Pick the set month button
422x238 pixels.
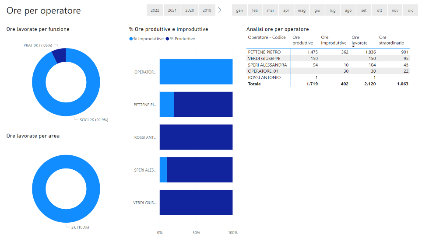pyautogui.click(x=364, y=10)
